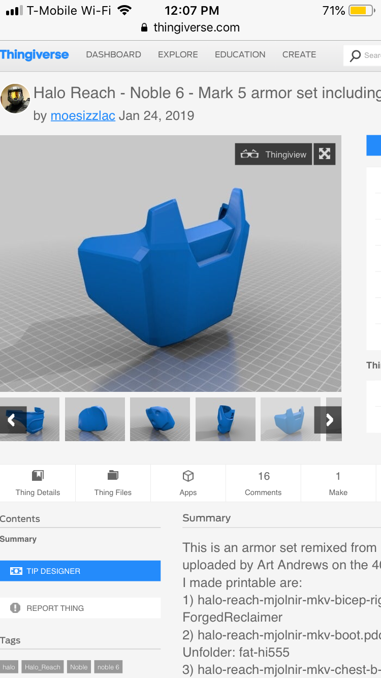Select the second thumbnail rounded armor piece

click(95, 419)
